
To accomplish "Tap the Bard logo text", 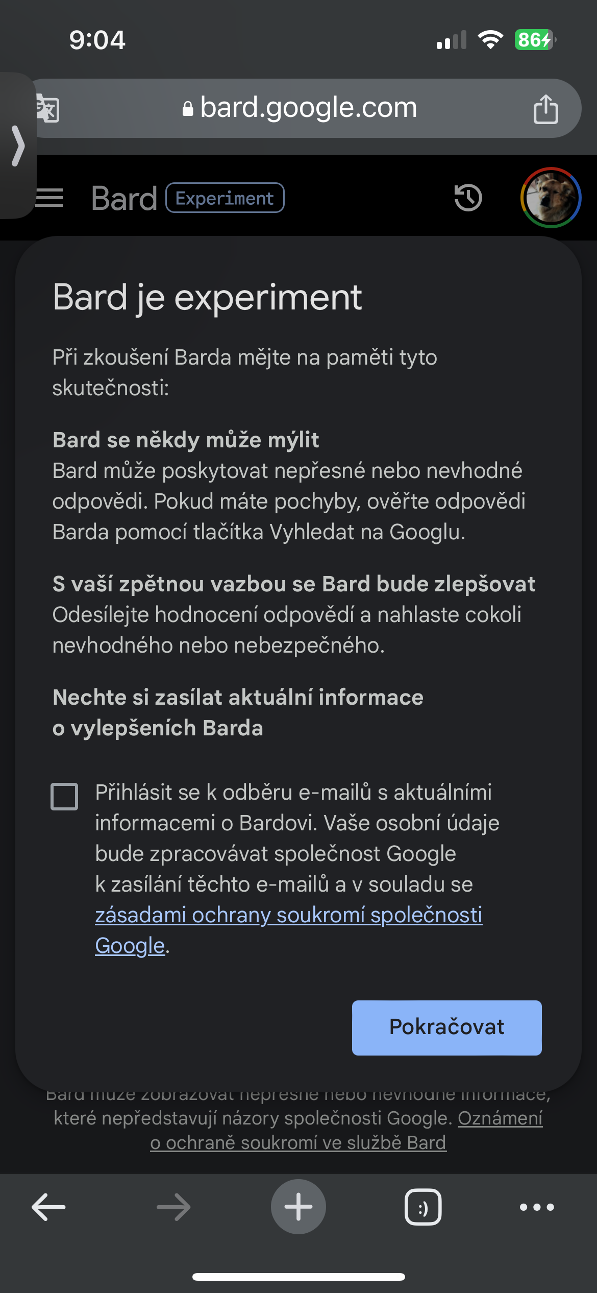I will [x=125, y=198].
